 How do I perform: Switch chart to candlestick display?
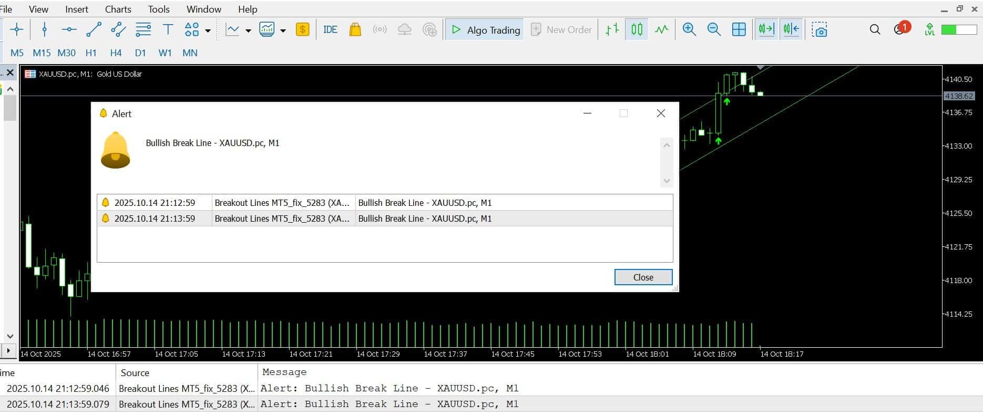coord(637,29)
